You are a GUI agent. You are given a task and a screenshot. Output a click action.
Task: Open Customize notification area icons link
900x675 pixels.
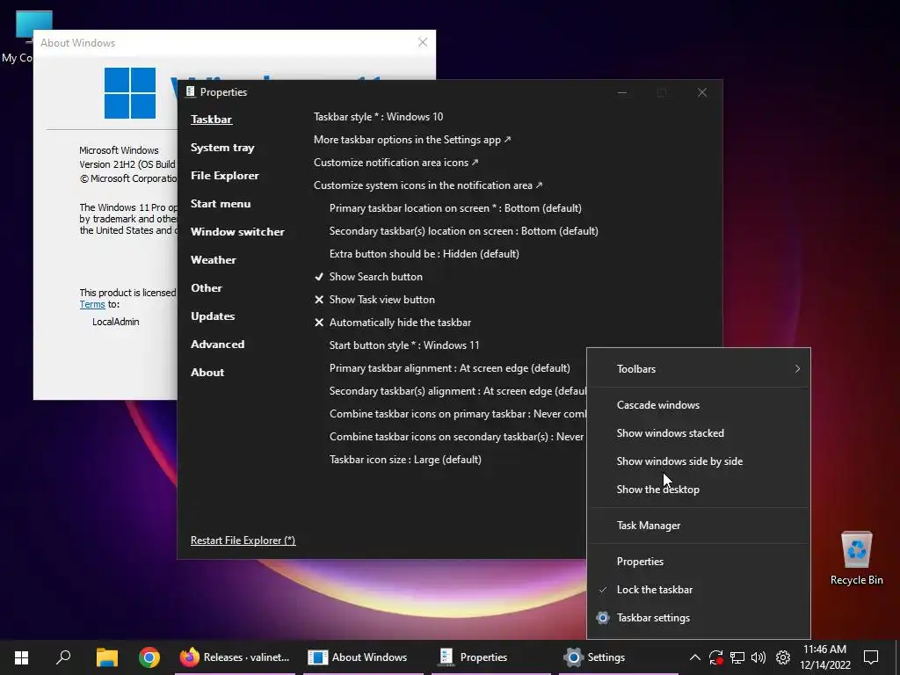click(x=396, y=163)
